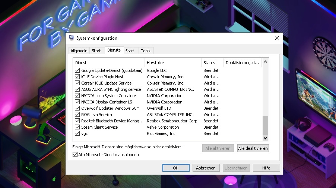Viewport: 336px width, 188px height.
Task: Click the Alle deaktivieren button
Action: coord(253,148)
